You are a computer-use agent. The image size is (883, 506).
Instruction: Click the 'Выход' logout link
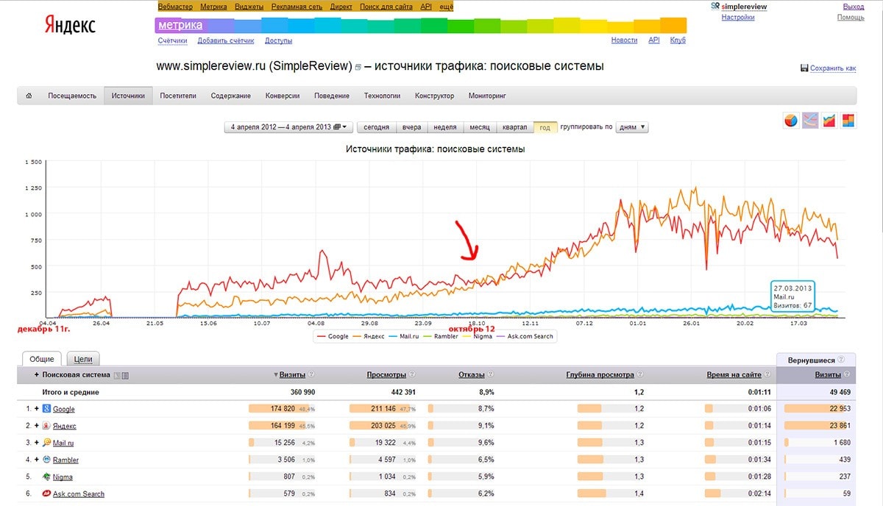coord(853,6)
